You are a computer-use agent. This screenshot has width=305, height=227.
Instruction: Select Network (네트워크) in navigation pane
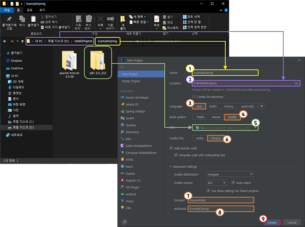14,135
